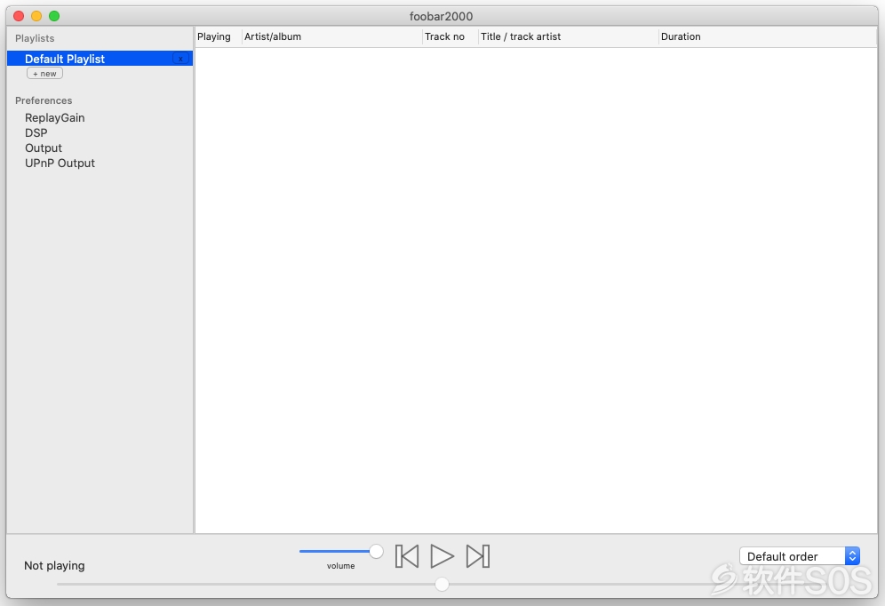Image resolution: width=885 pixels, height=606 pixels.
Task: Open DSP preferences
Action: [36, 133]
